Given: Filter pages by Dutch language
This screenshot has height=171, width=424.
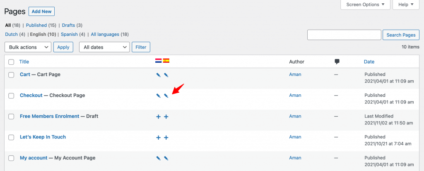Looking at the screenshot, I should click(11, 35).
